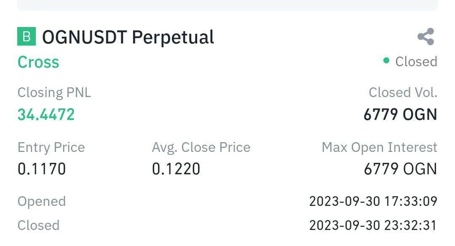
Task: Open OGNUSDT Perpetual contract title
Action: click(128, 37)
